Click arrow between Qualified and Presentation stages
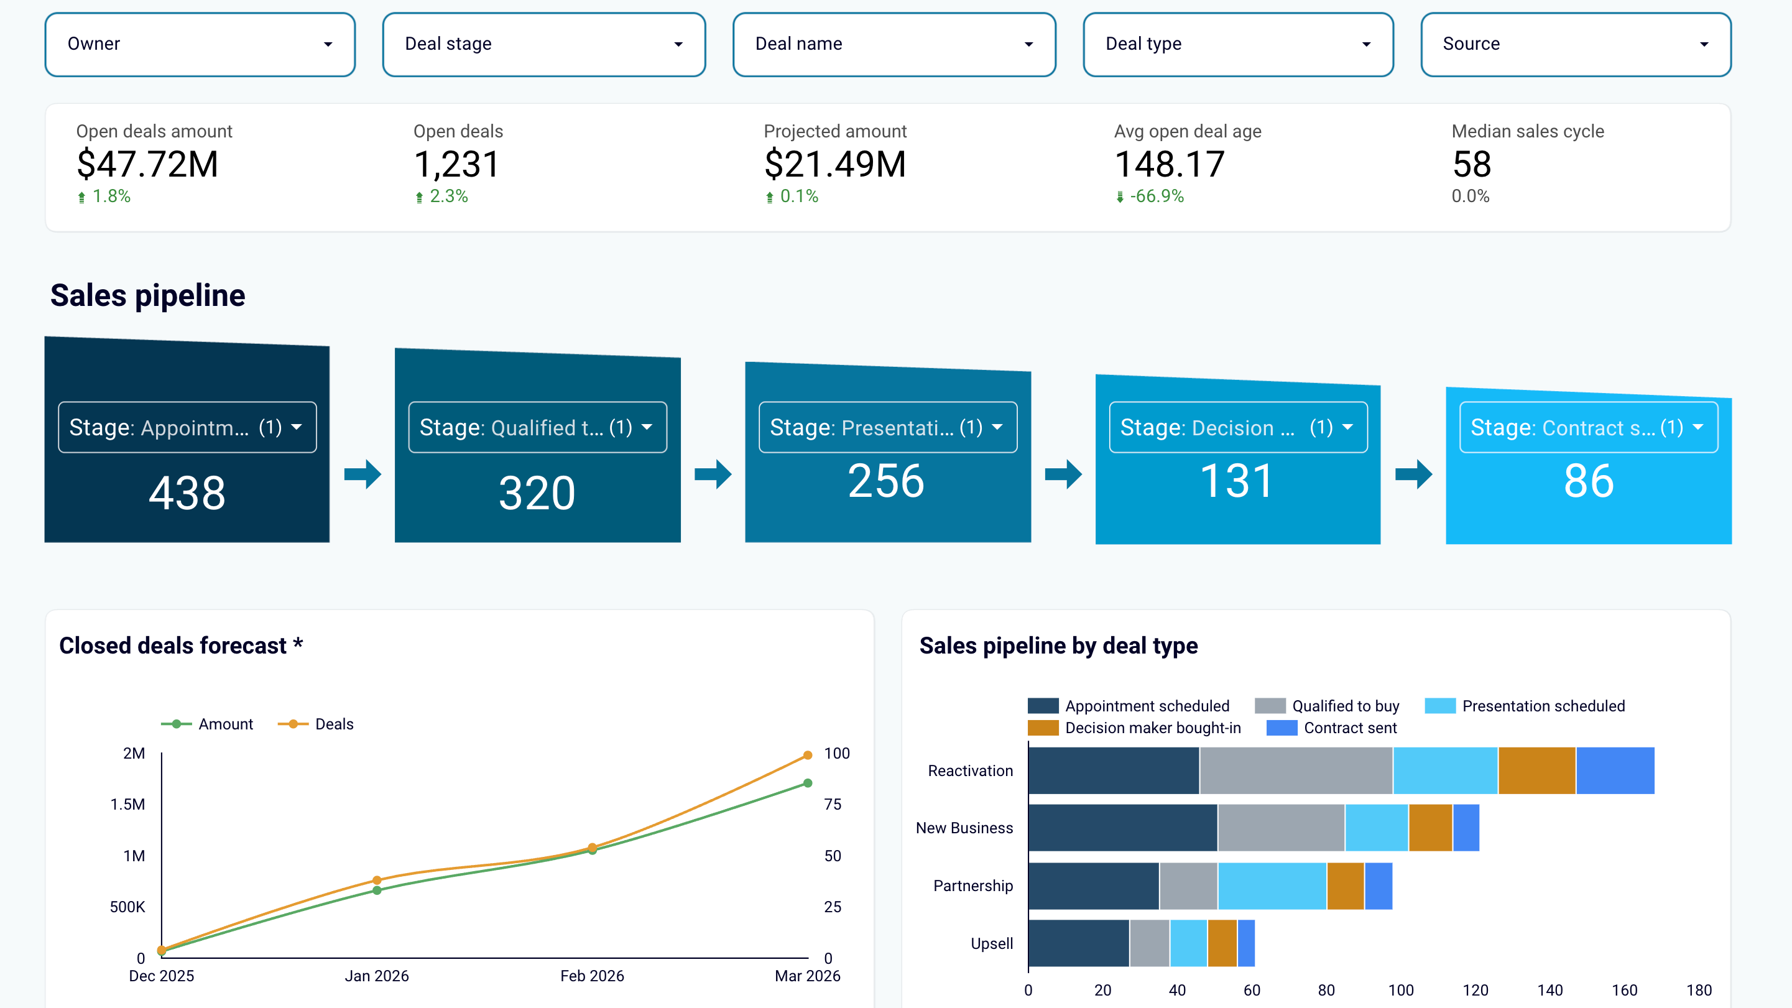The image size is (1792, 1008). click(713, 474)
